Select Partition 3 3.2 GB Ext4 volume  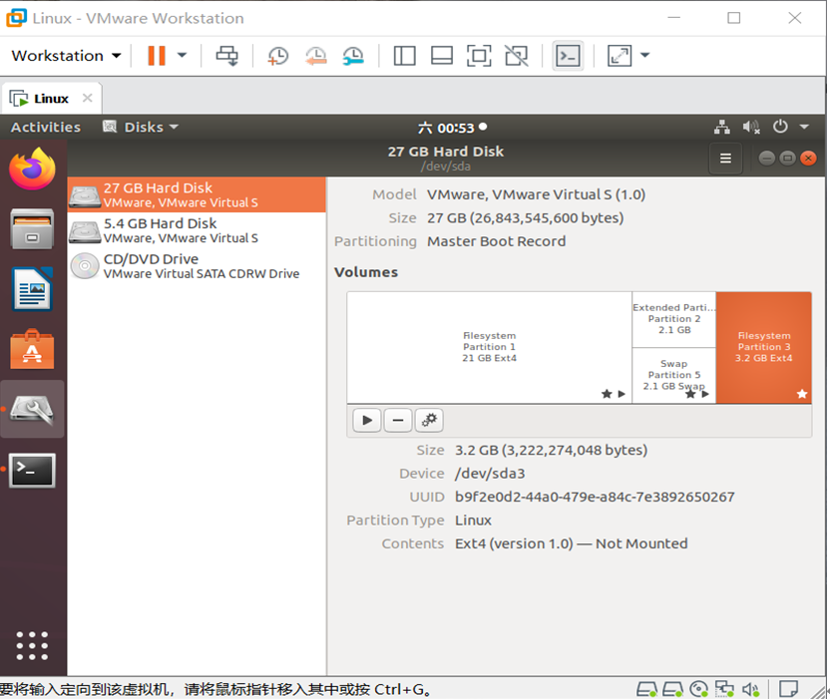764,347
